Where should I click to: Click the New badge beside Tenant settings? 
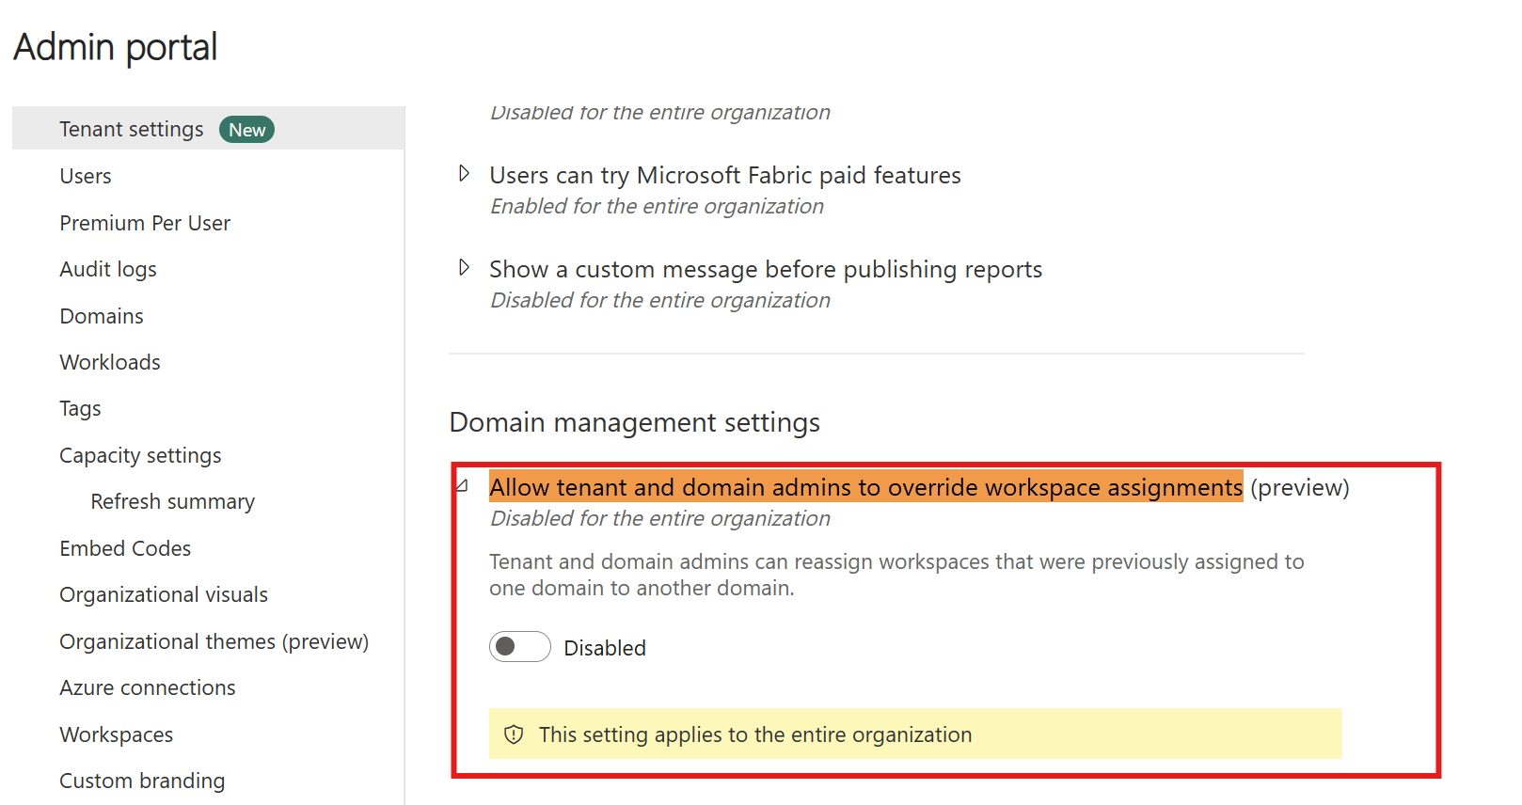click(x=246, y=130)
